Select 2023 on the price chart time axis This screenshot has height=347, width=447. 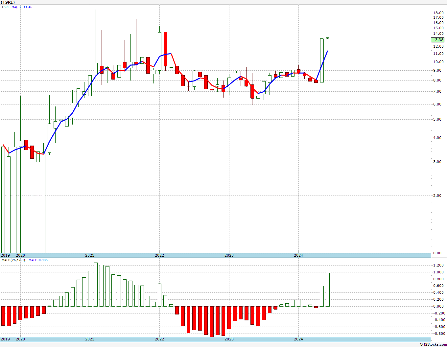coord(229,255)
